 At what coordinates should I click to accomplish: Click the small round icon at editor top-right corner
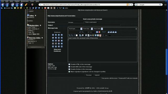click(x=136, y=29)
